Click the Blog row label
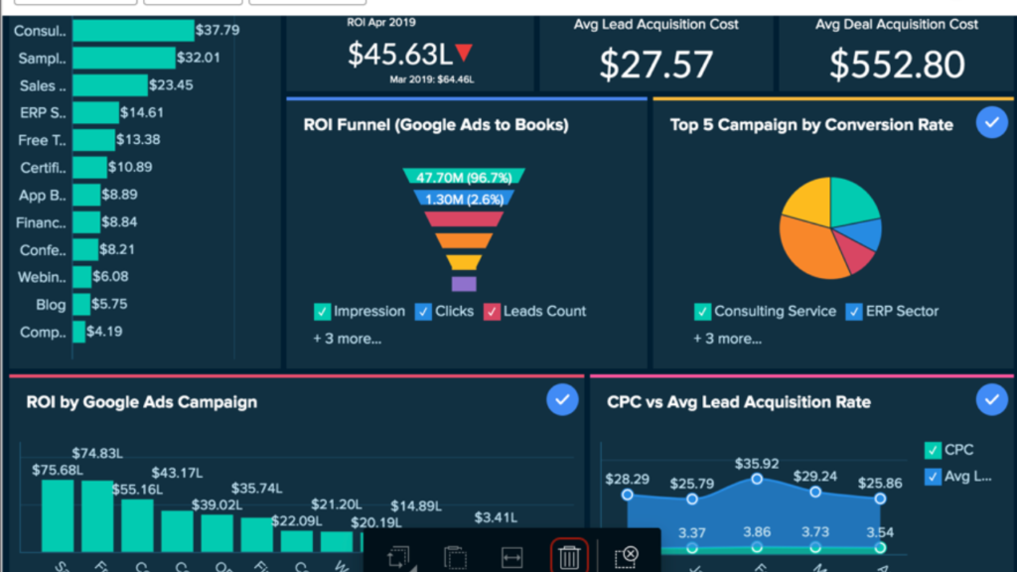1017x572 pixels. tap(51, 305)
